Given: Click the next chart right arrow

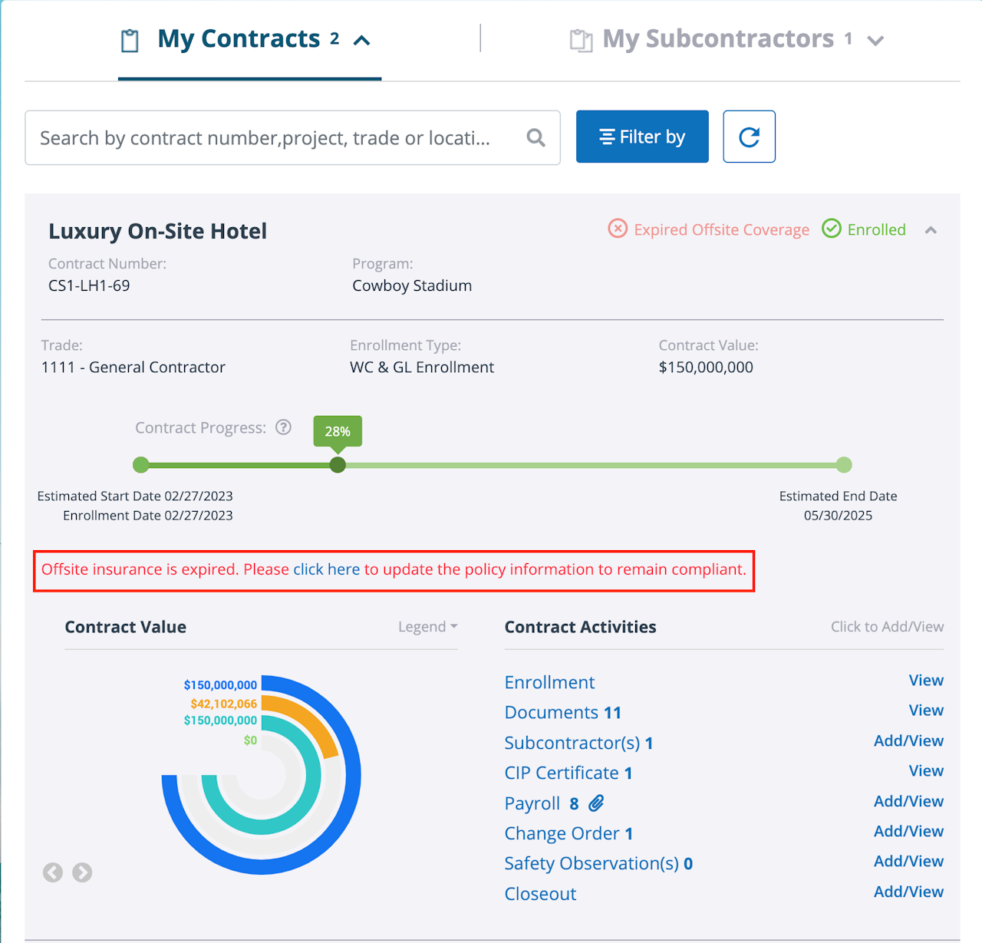Looking at the screenshot, I should (82, 872).
